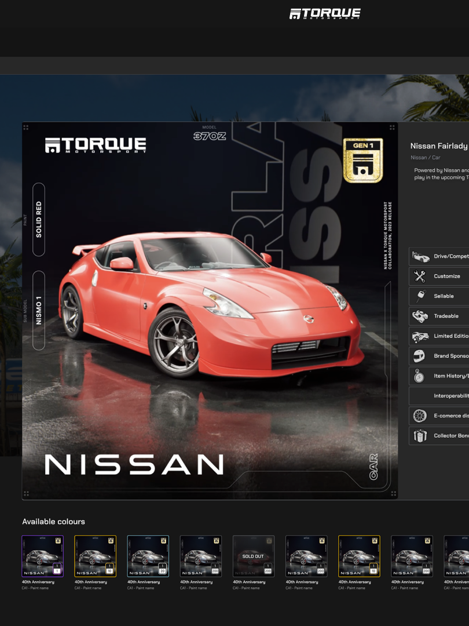Select the blue-bordered 1 of 20 colour thumbnail

coord(148,556)
